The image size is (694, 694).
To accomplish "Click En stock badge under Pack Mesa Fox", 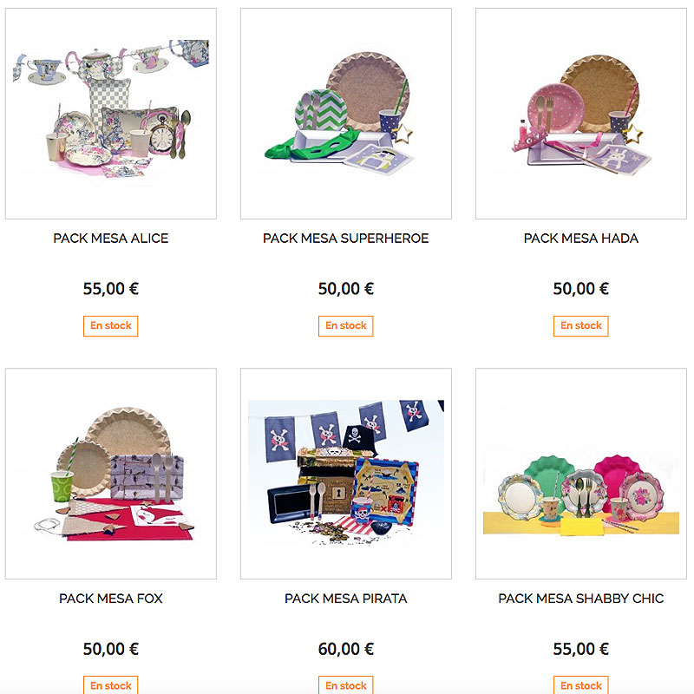I will (111, 685).
